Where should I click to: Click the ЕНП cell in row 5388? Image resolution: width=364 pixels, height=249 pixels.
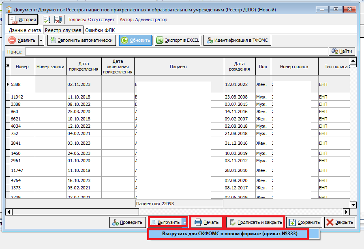pyautogui.click(x=334, y=84)
